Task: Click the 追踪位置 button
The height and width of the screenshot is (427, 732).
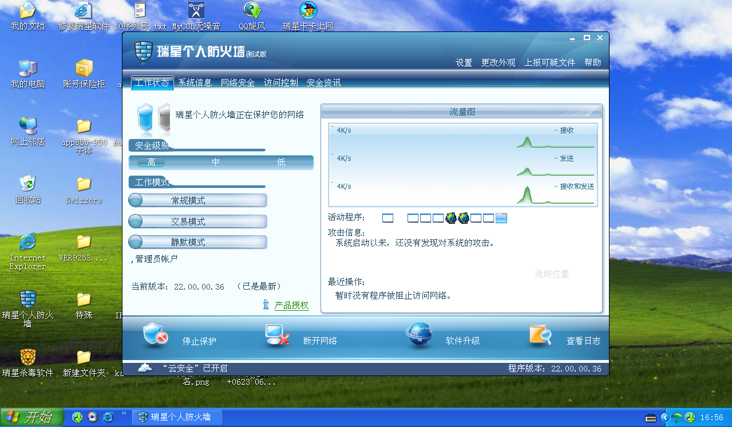Action: coord(552,274)
